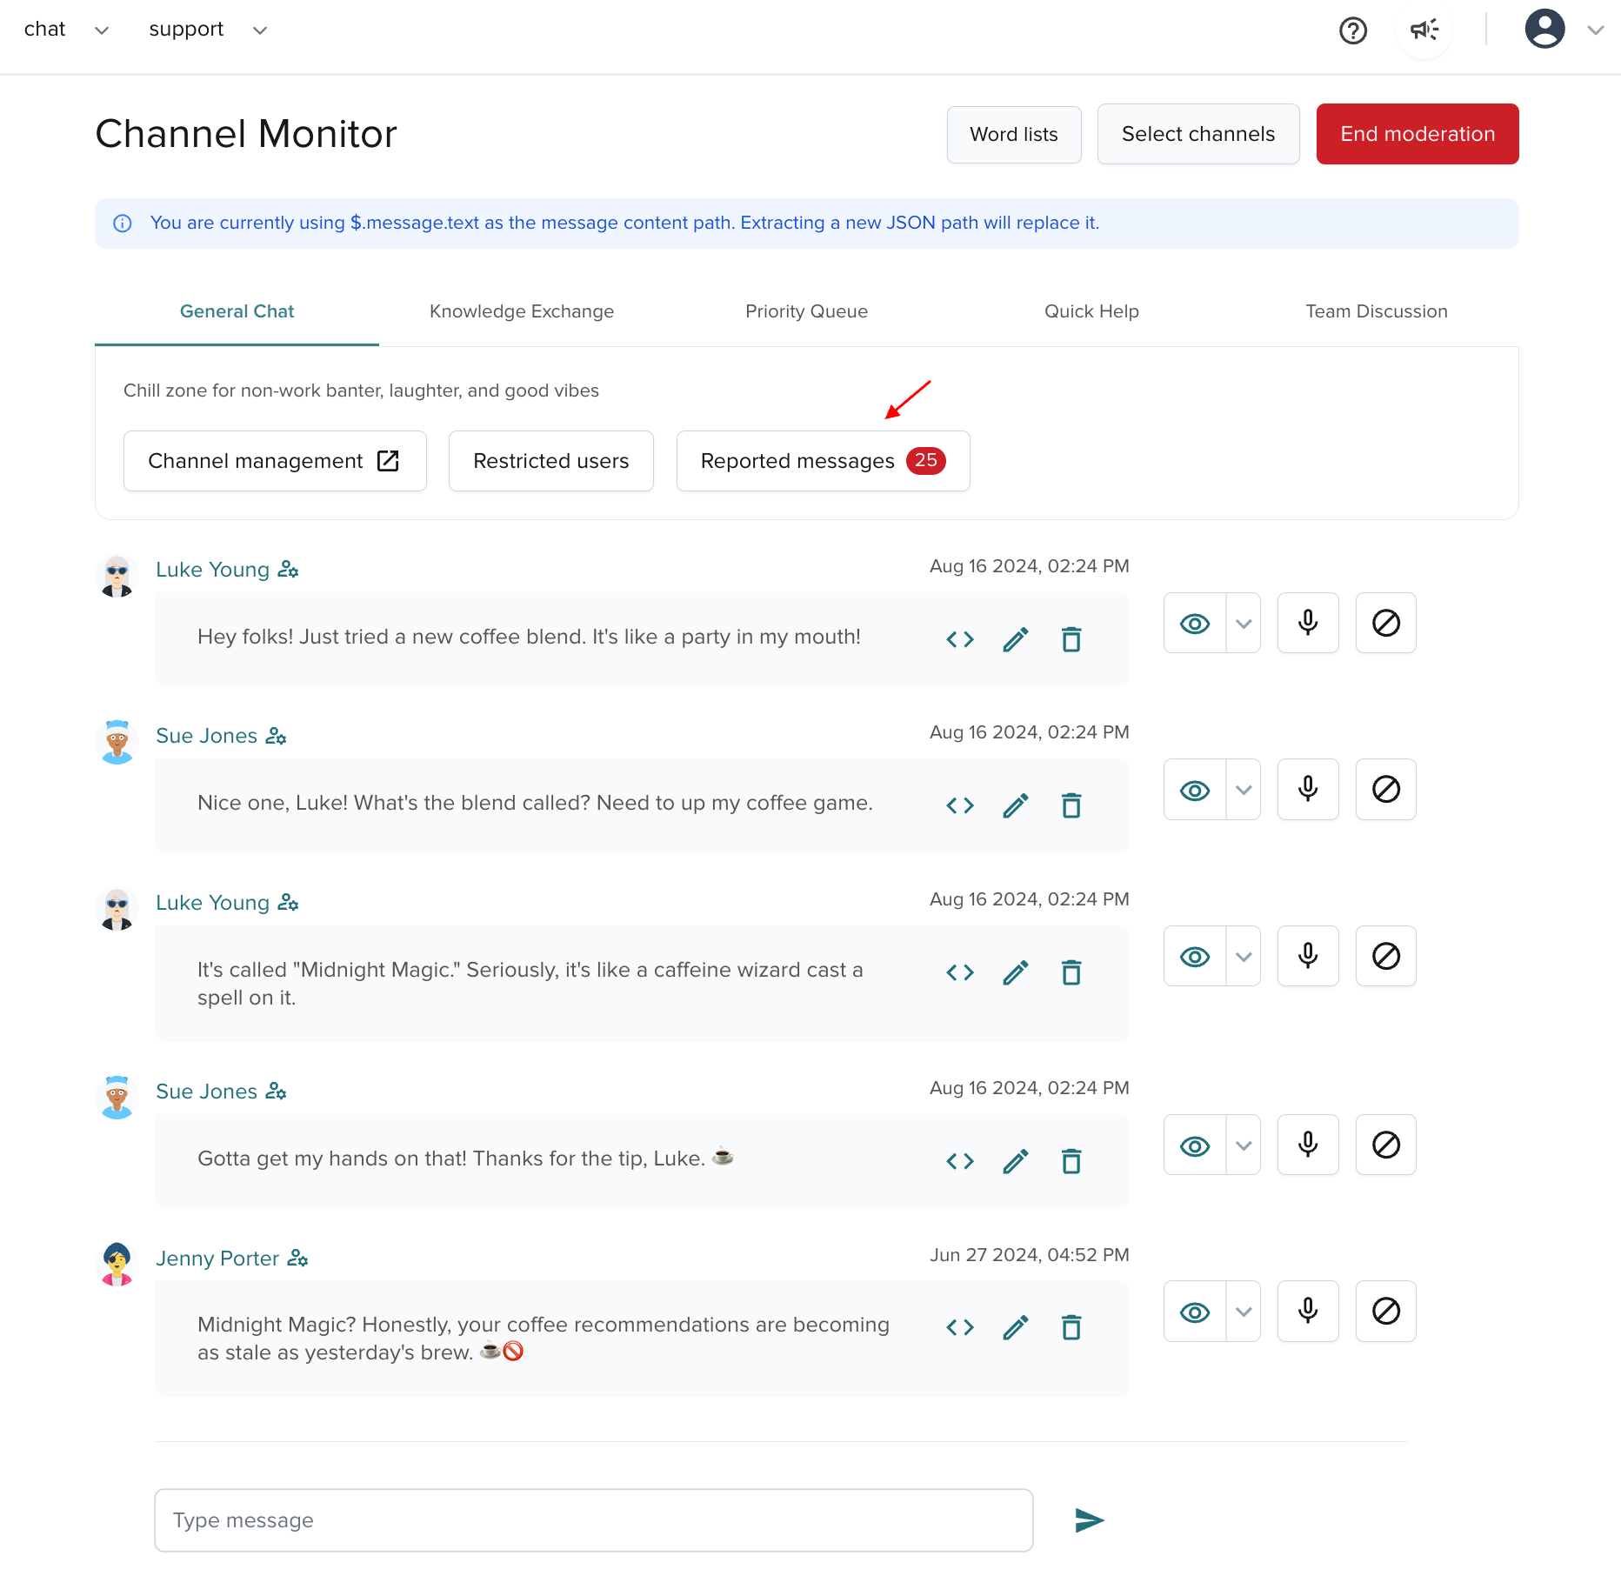Toggle the eye on Sue's coffee game message
This screenshot has width=1621, height=1576.
pyautogui.click(x=1193, y=790)
